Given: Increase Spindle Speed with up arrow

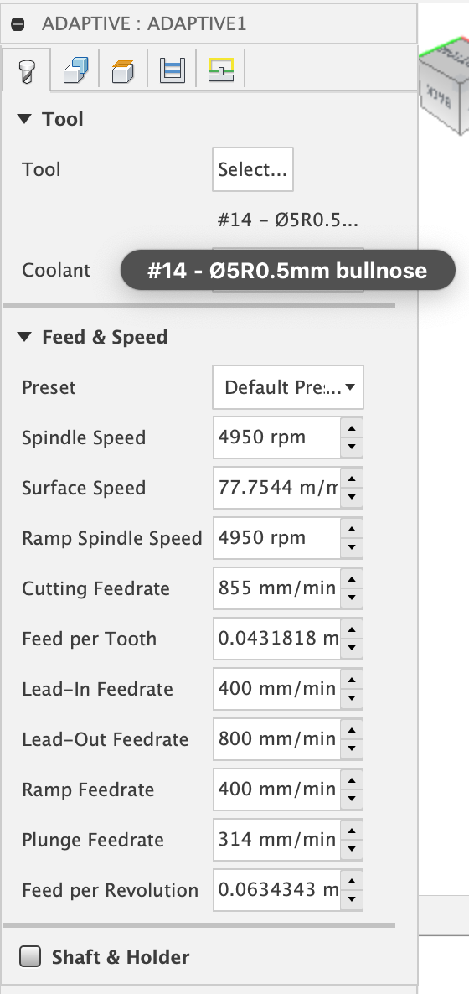Looking at the screenshot, I should point(352,427).
